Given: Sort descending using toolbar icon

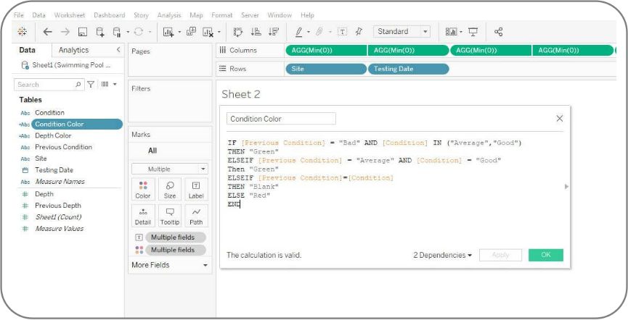Looking at the screenshot, I should pos(274,32).
